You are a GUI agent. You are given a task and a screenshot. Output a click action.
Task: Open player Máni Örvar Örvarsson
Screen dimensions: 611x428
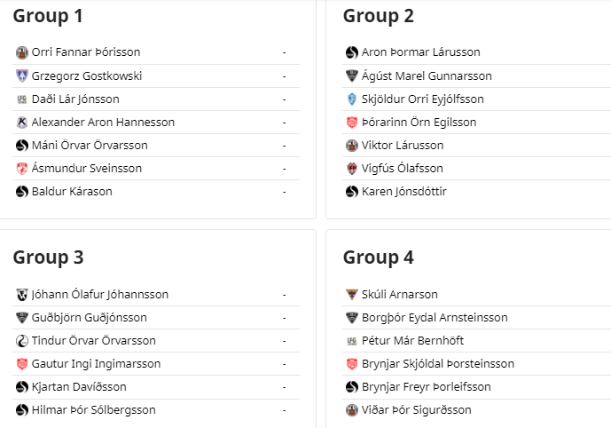point(90,145)
